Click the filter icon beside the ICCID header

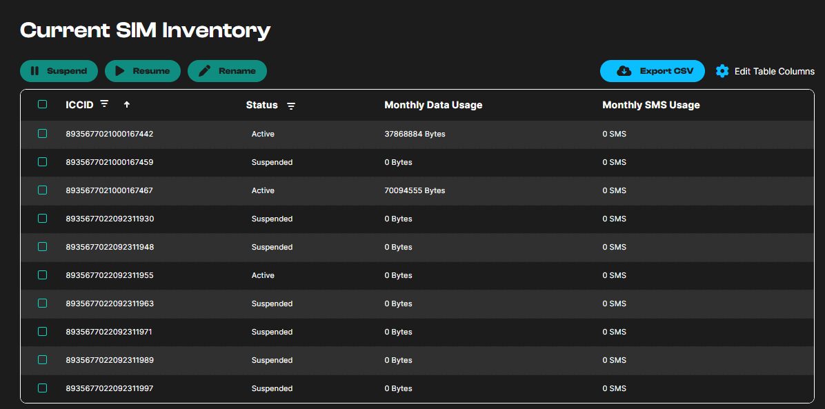[x=104, y=104]
